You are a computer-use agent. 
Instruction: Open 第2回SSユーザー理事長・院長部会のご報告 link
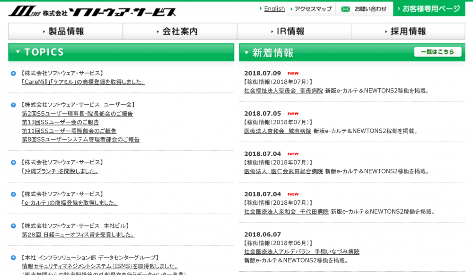coord(77,114)
